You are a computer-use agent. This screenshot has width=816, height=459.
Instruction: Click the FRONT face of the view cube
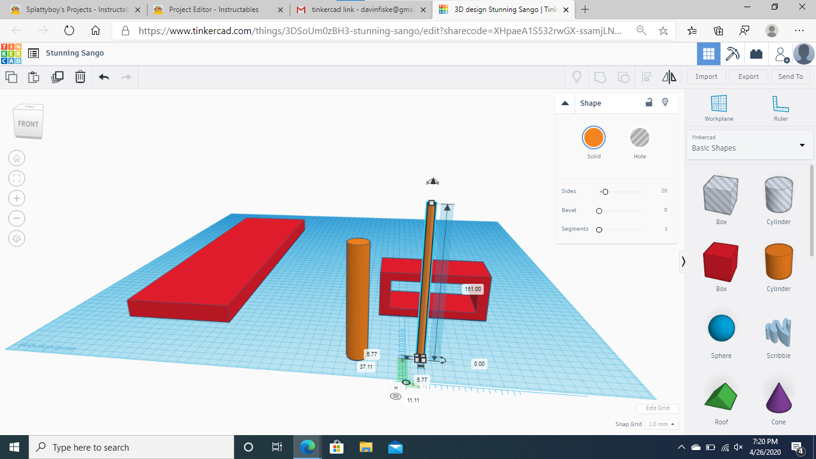(x=28, y=124)
